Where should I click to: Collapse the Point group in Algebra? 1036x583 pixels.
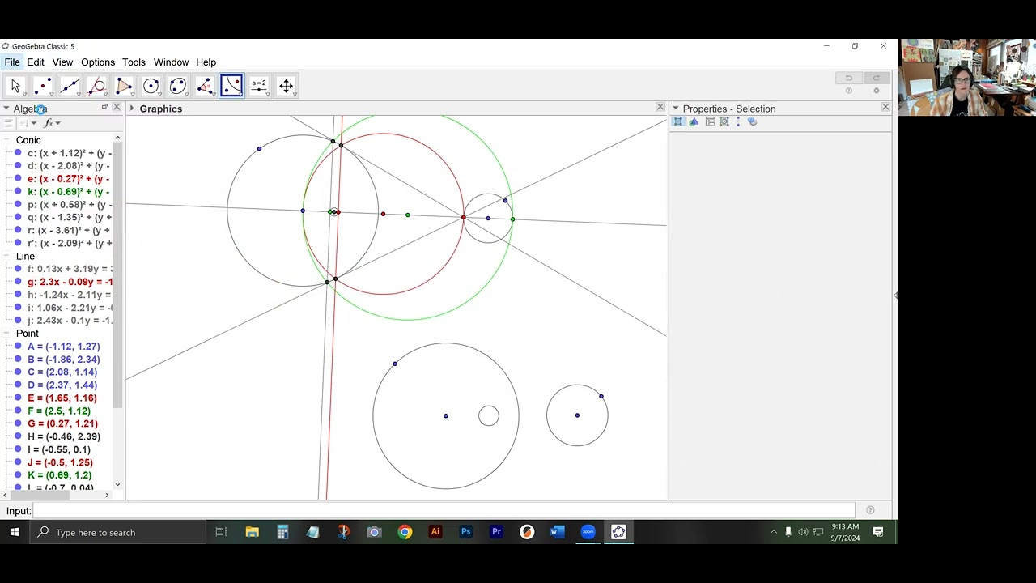coord(6,334)
